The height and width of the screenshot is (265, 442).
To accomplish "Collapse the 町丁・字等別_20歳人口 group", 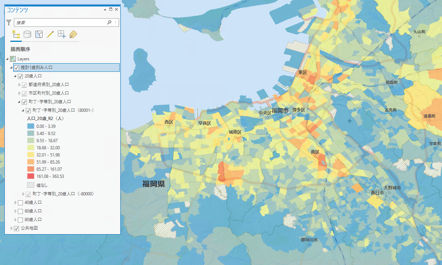I will (x=20, y=102).
